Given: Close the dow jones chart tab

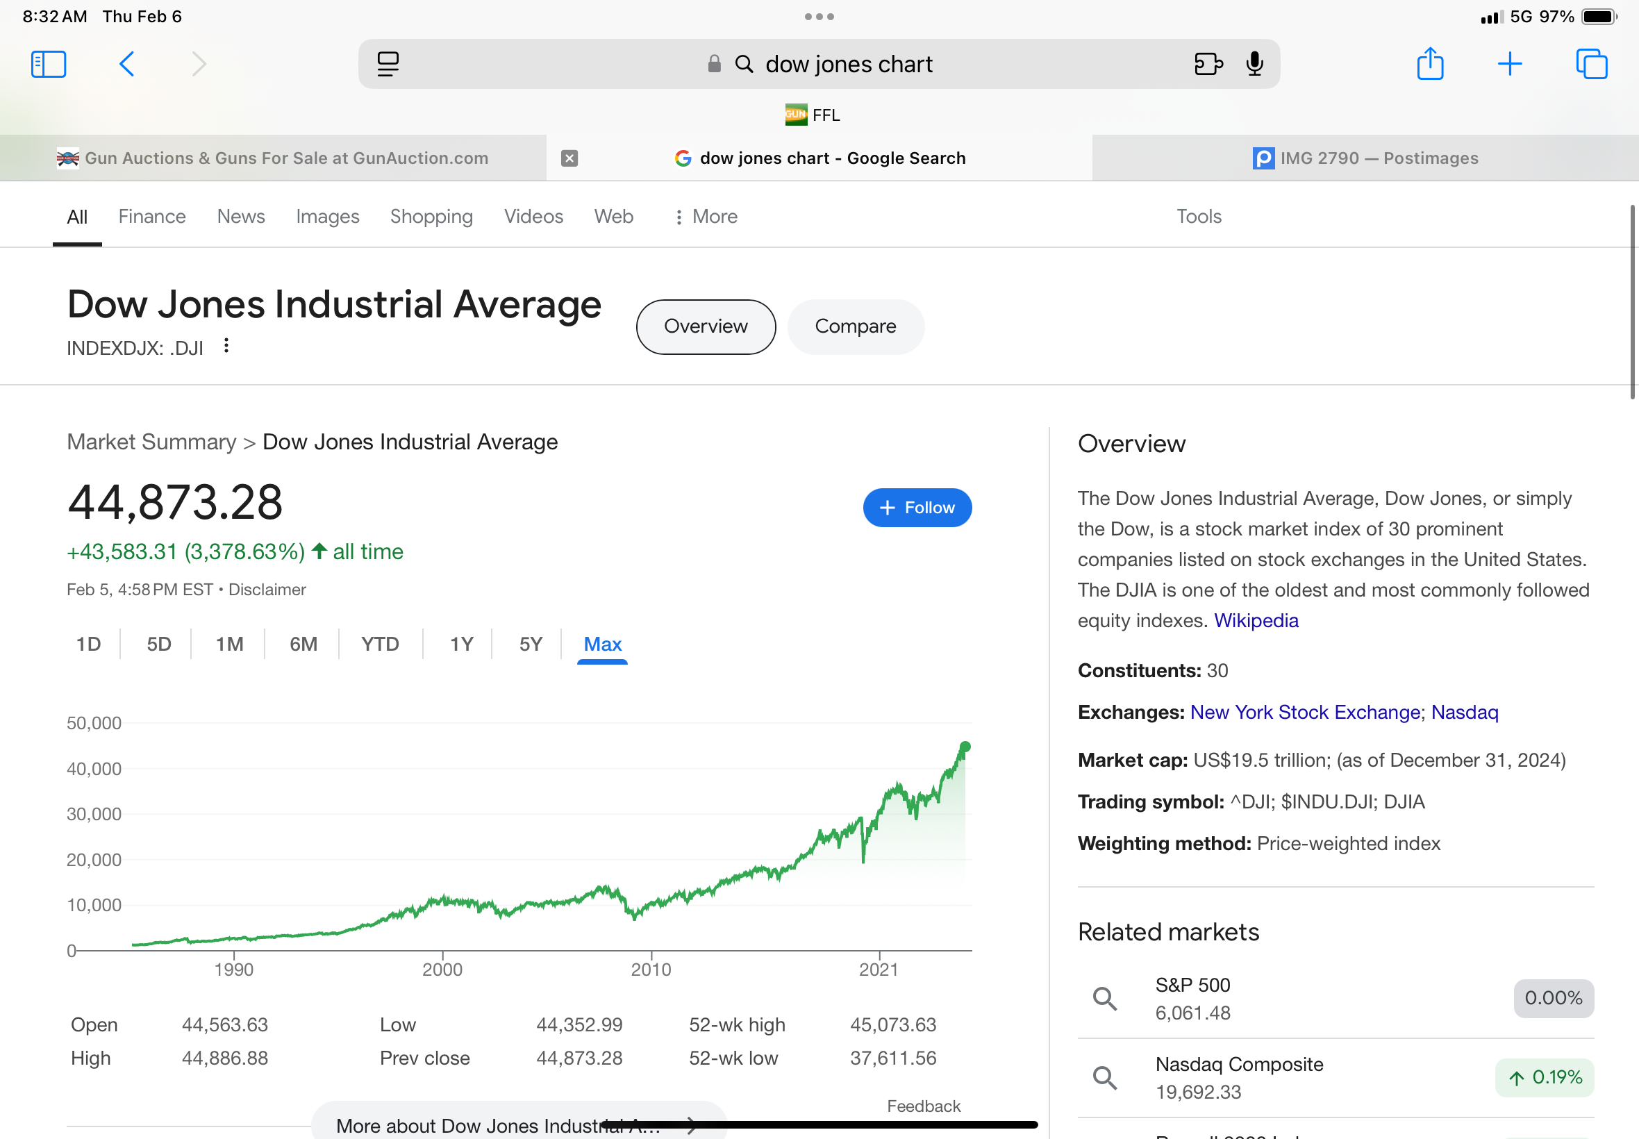Looking at the screenshot, I should point(569,158).
